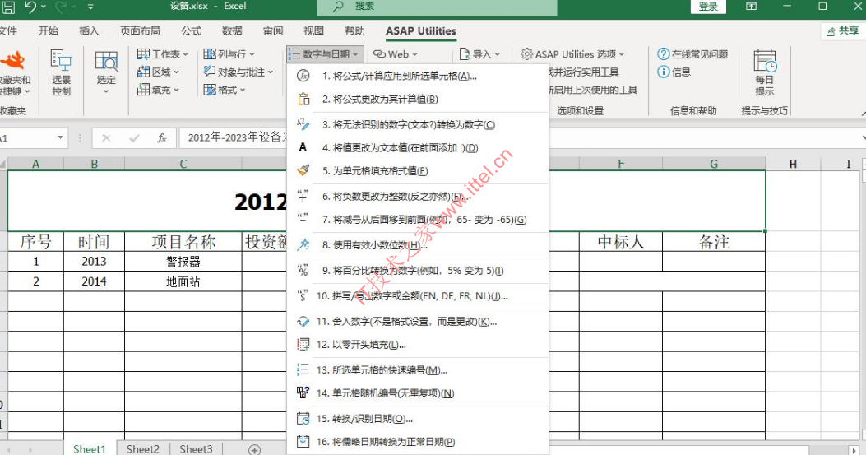
Task: Choose 6. 将负数更改为整数
Action: pyautogui.click(x=418, y=197)
